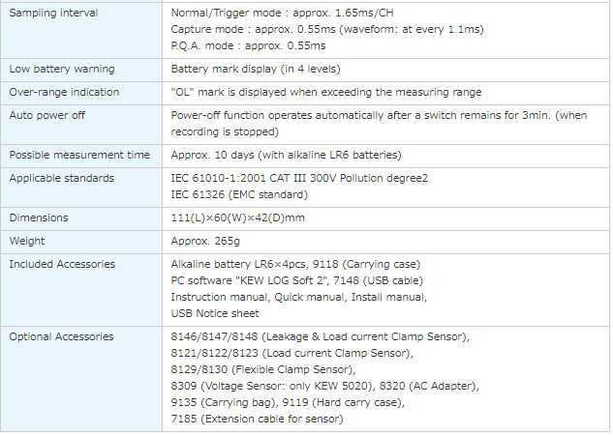613x436 pixels.
Task: Select the Weight row label
Action: tap(27, 241)
